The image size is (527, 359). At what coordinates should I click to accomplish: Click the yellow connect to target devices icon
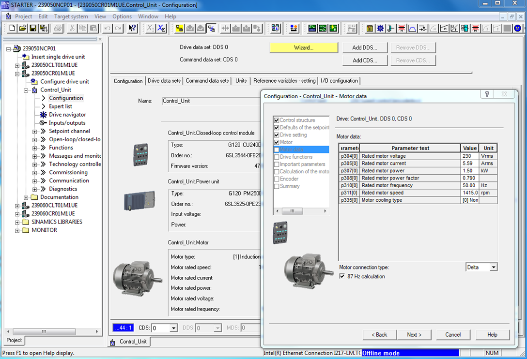click(x=179, y=29)
